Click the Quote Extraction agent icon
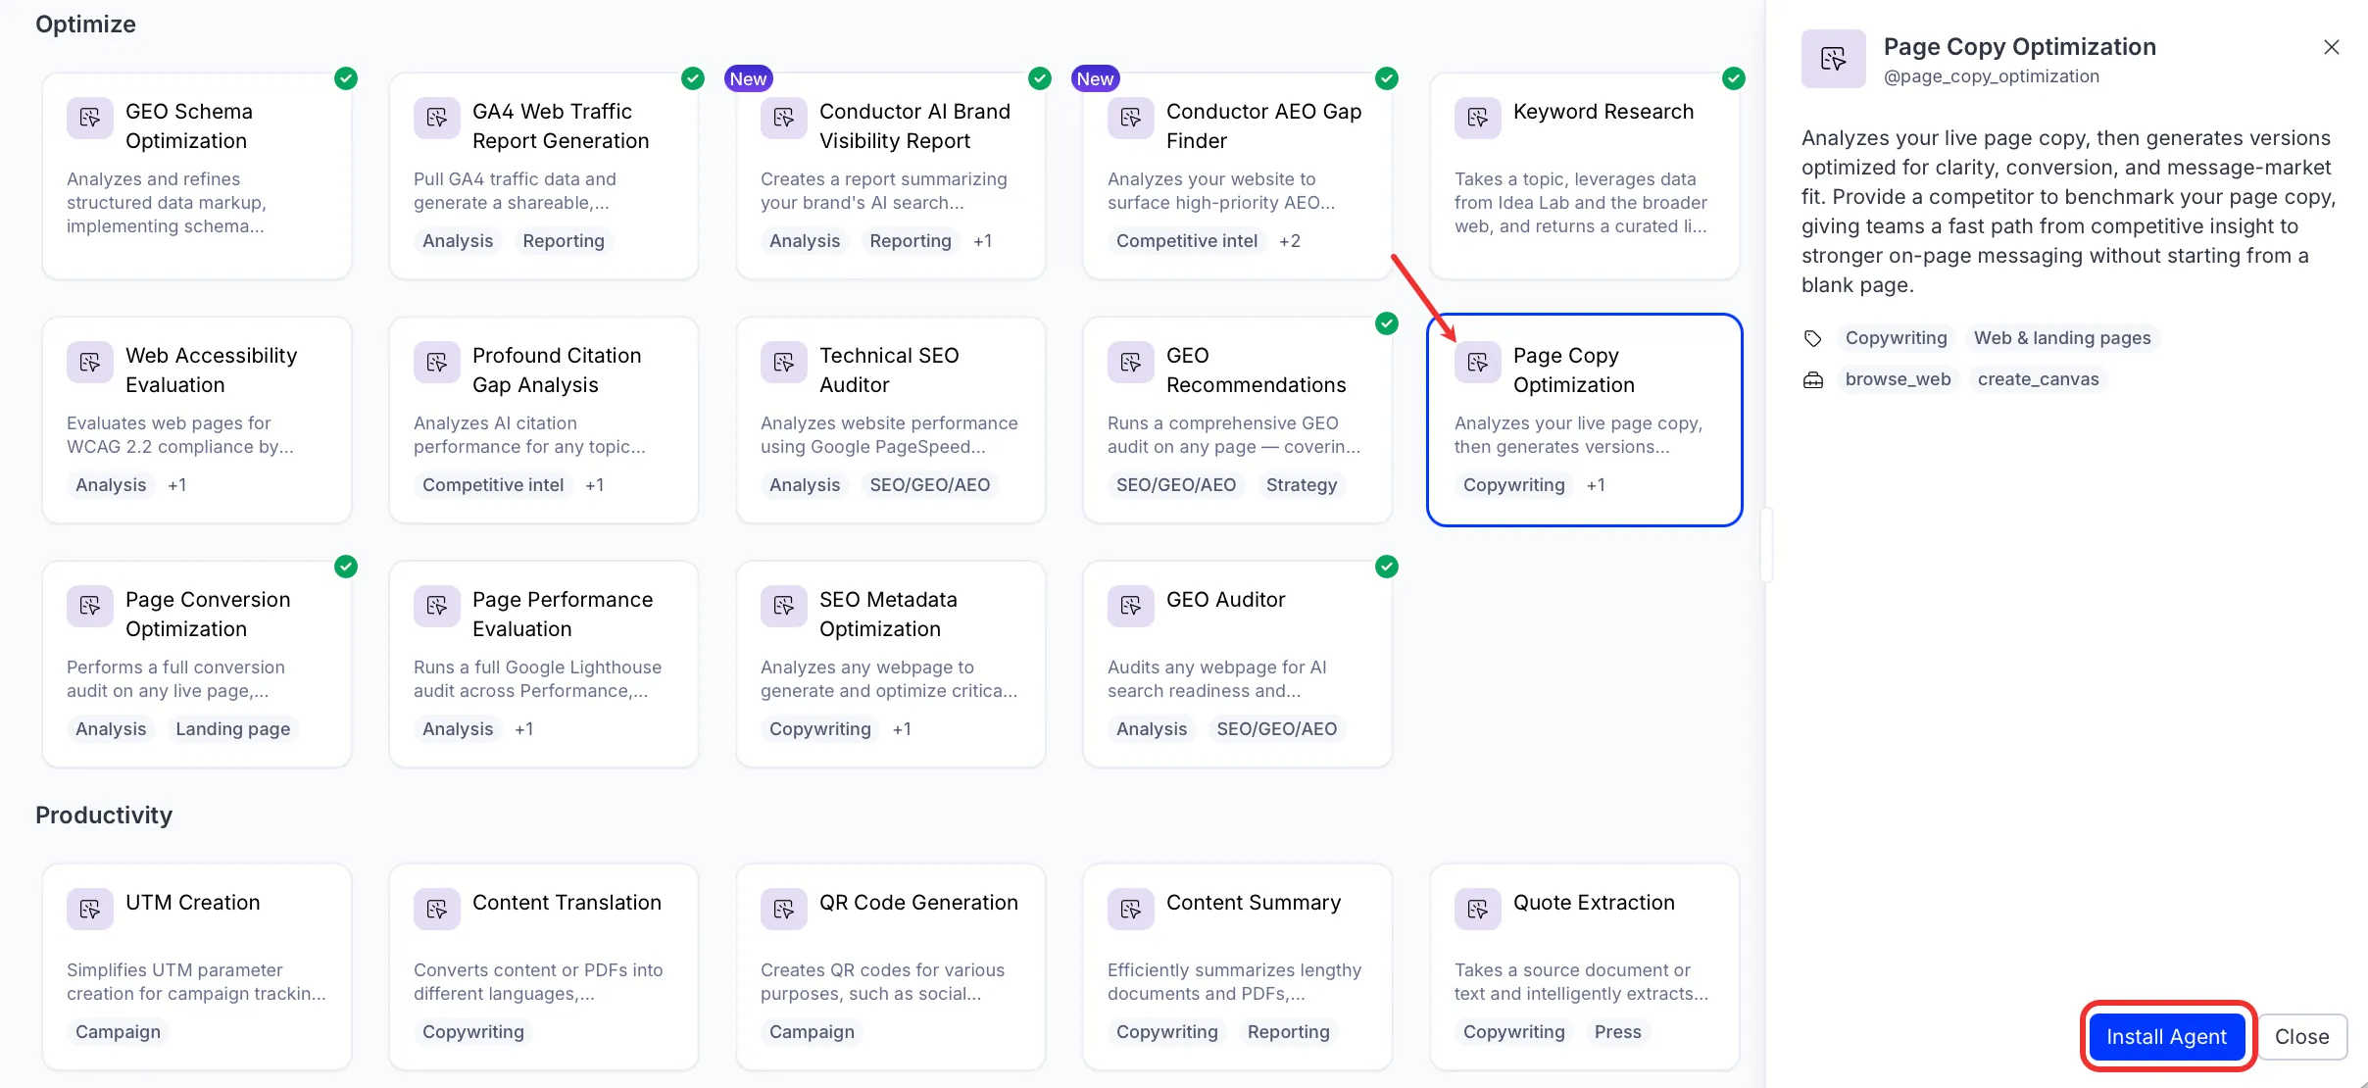This screenshot has width=2368, height=1088. point(1477,909)
